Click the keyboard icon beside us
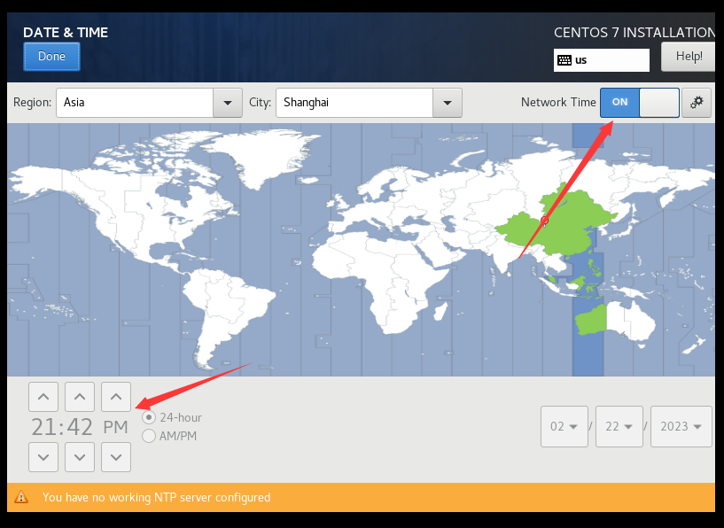724x528 pixels. (564, 60)
